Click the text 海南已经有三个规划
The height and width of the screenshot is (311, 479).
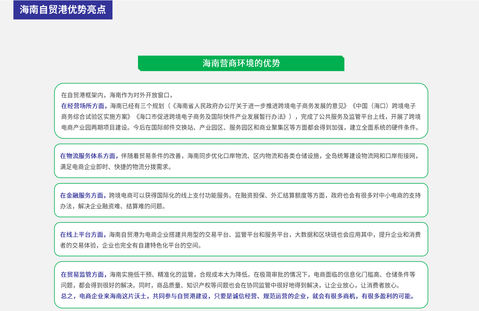click(x=137, y=106)
